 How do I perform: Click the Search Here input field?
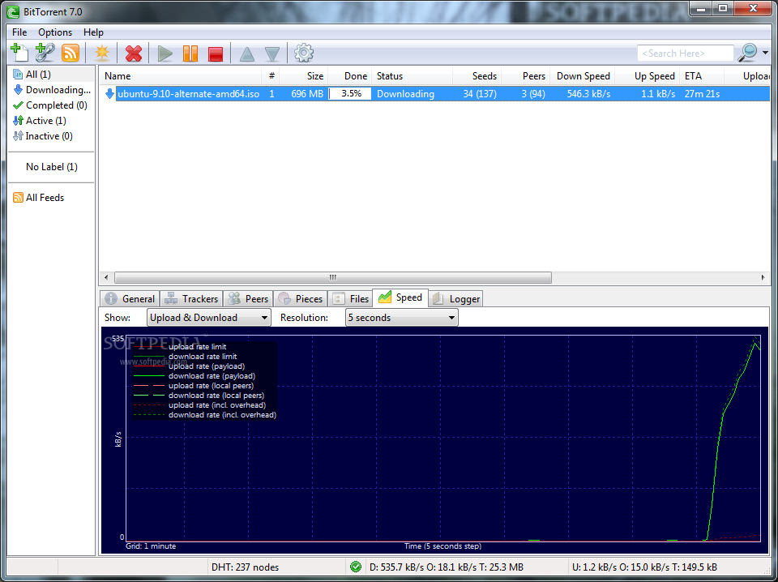[x=685, y=53]
